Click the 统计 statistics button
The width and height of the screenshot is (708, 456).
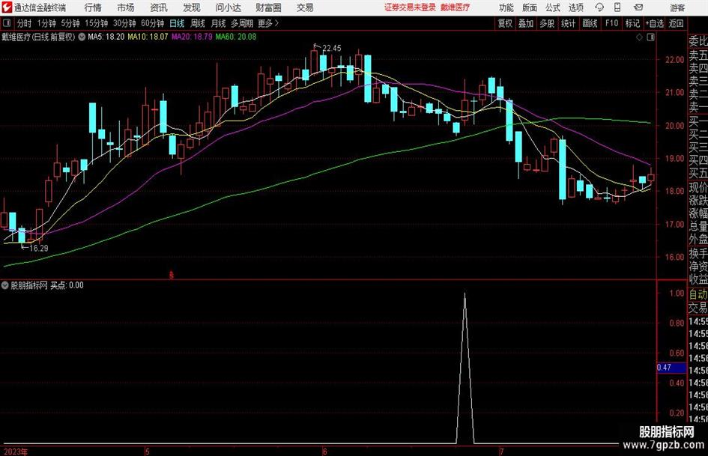click(x=568, y=23)
